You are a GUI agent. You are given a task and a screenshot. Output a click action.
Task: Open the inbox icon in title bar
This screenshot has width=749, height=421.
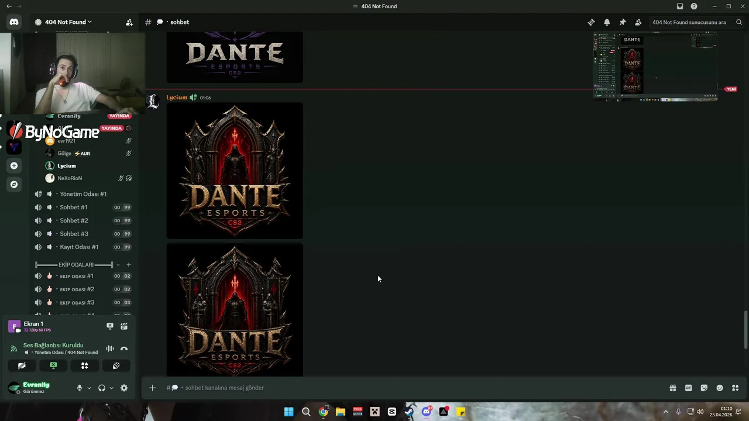680,6
